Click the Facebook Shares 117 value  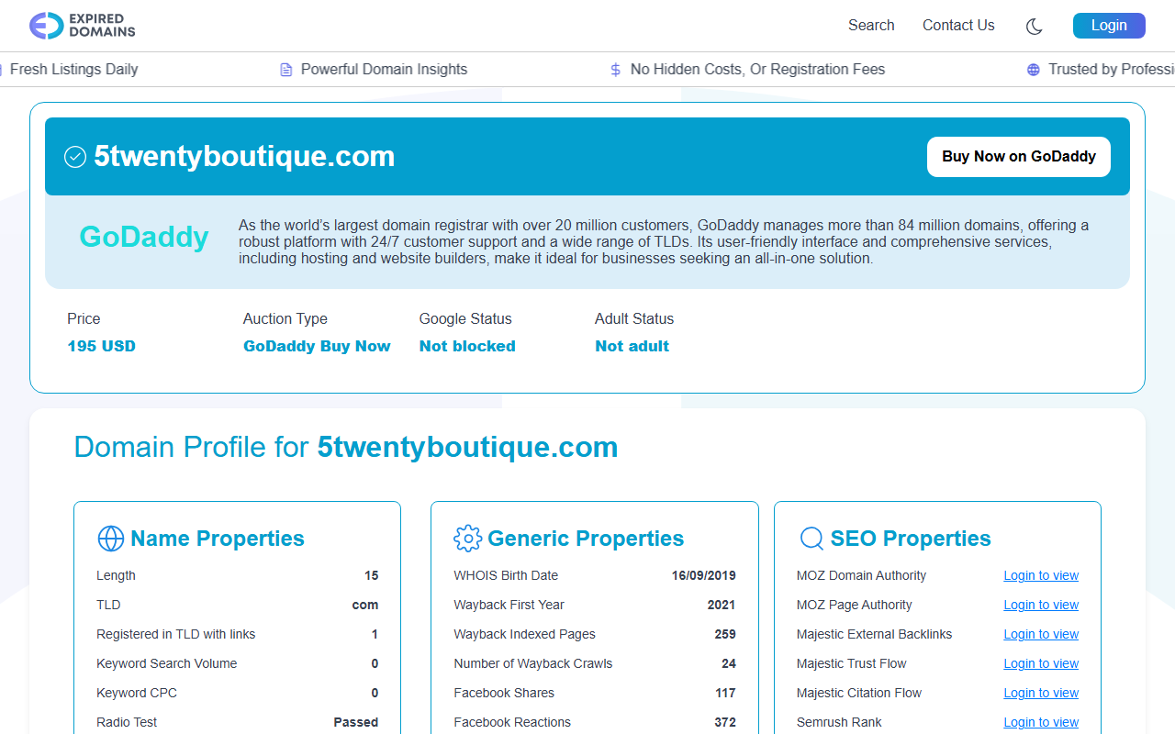(726, 694)
